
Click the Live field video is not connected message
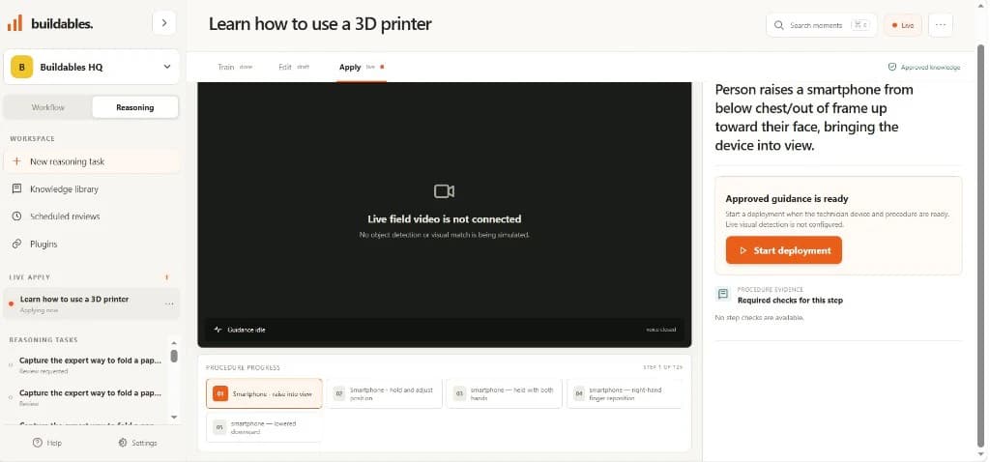pyautogui.click(x=445, y=219)
